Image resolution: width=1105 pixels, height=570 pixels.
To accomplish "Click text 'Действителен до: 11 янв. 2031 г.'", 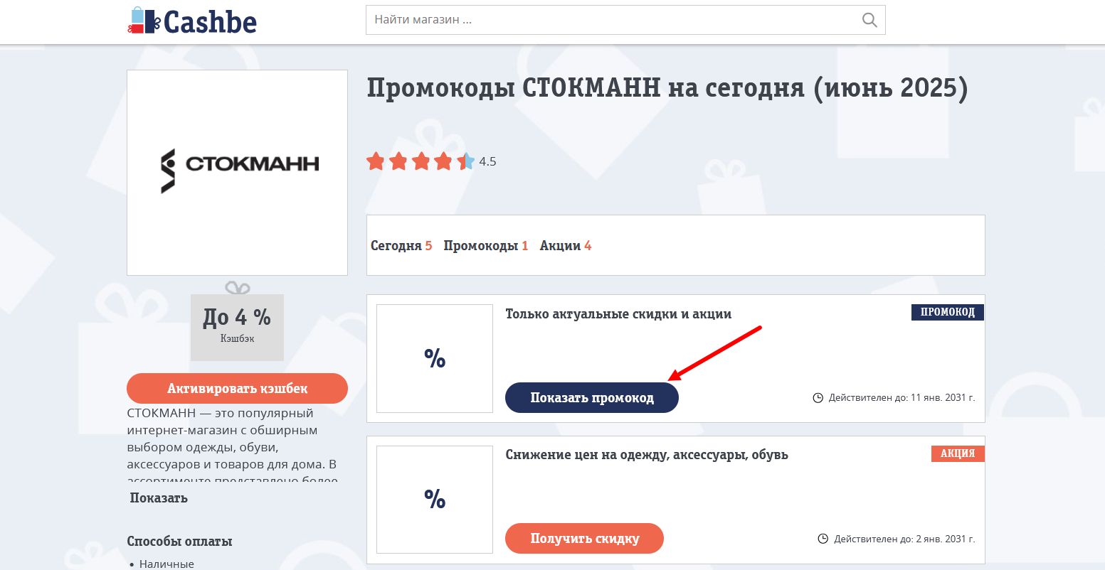I will (x=902, y=398).
